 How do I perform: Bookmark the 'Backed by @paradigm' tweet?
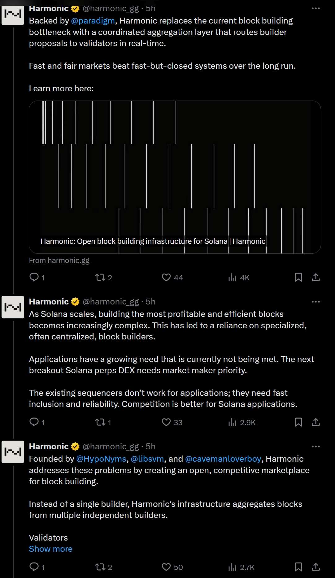point(298,277)
